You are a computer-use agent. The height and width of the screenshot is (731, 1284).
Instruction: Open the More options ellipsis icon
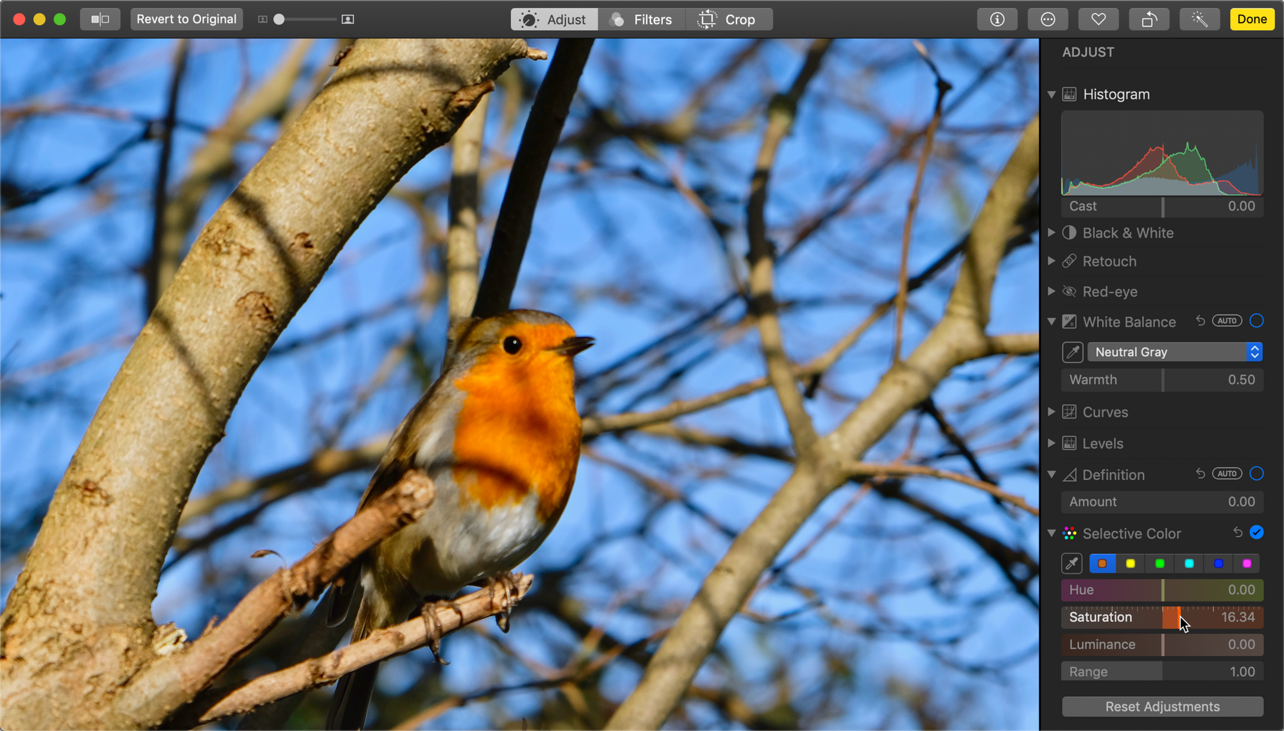(x=1048, y=19)
